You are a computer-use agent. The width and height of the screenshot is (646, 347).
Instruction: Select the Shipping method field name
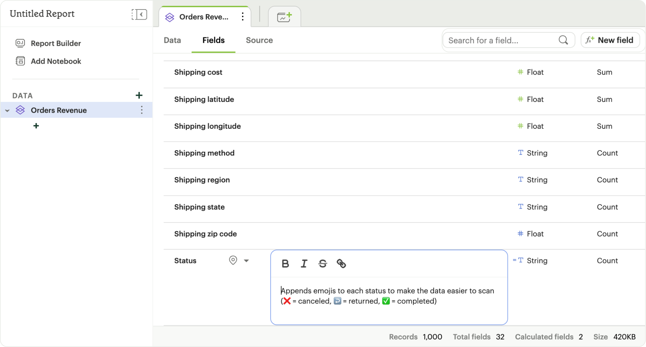pos(204,153)
